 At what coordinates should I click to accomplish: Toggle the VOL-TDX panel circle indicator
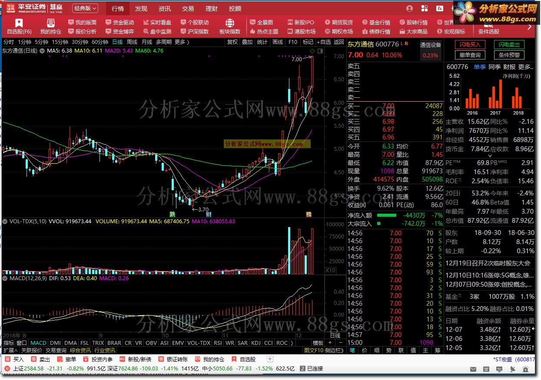coord(5,221)
